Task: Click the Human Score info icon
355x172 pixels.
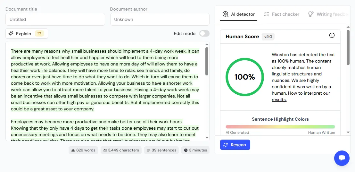Action: [332, 35]
